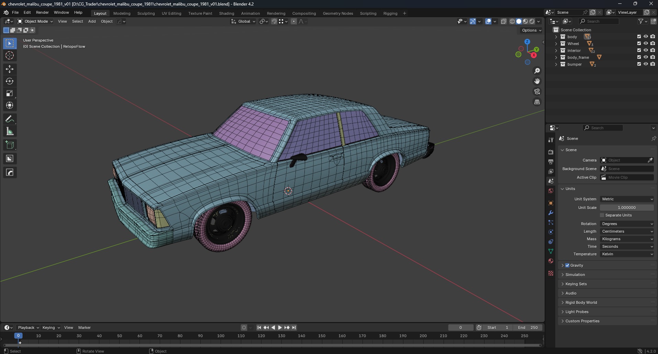658x354 pixels.
Task: Open the Global transform orientation dropdown
Action: pyautogui.click(x=243, y=21)
